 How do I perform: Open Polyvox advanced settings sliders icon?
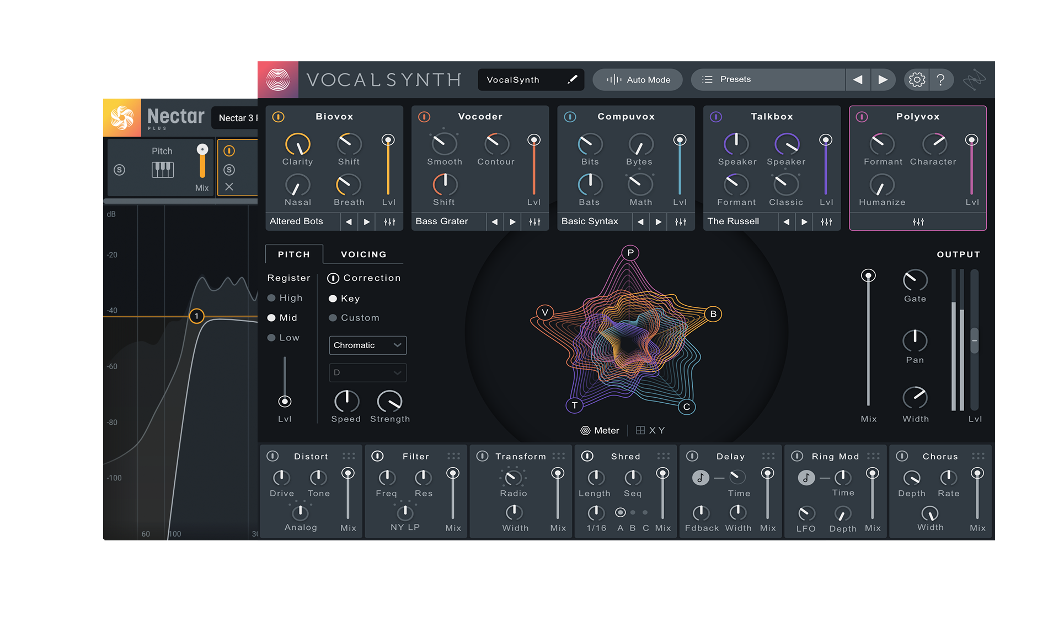(x=918, y=221)
